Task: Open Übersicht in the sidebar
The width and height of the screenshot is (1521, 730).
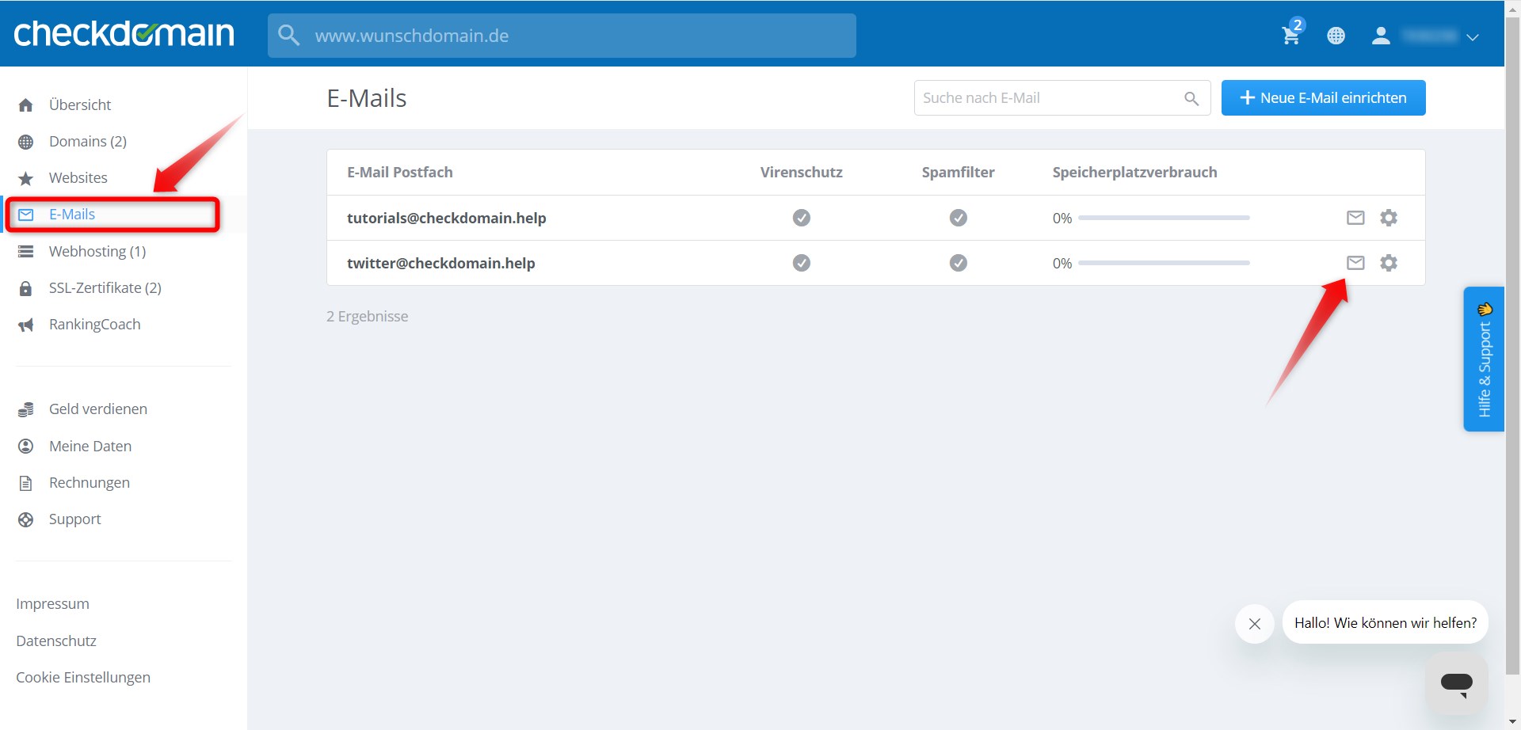Action: [x=79, y=105]
